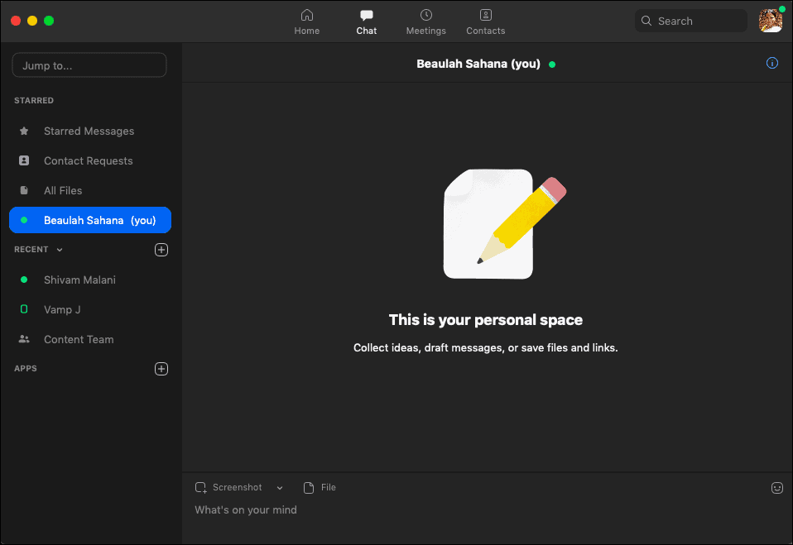The height and width of the screenshot is (545, 793).
Task: Open the Content Team channel
Action: coord(90,339)
